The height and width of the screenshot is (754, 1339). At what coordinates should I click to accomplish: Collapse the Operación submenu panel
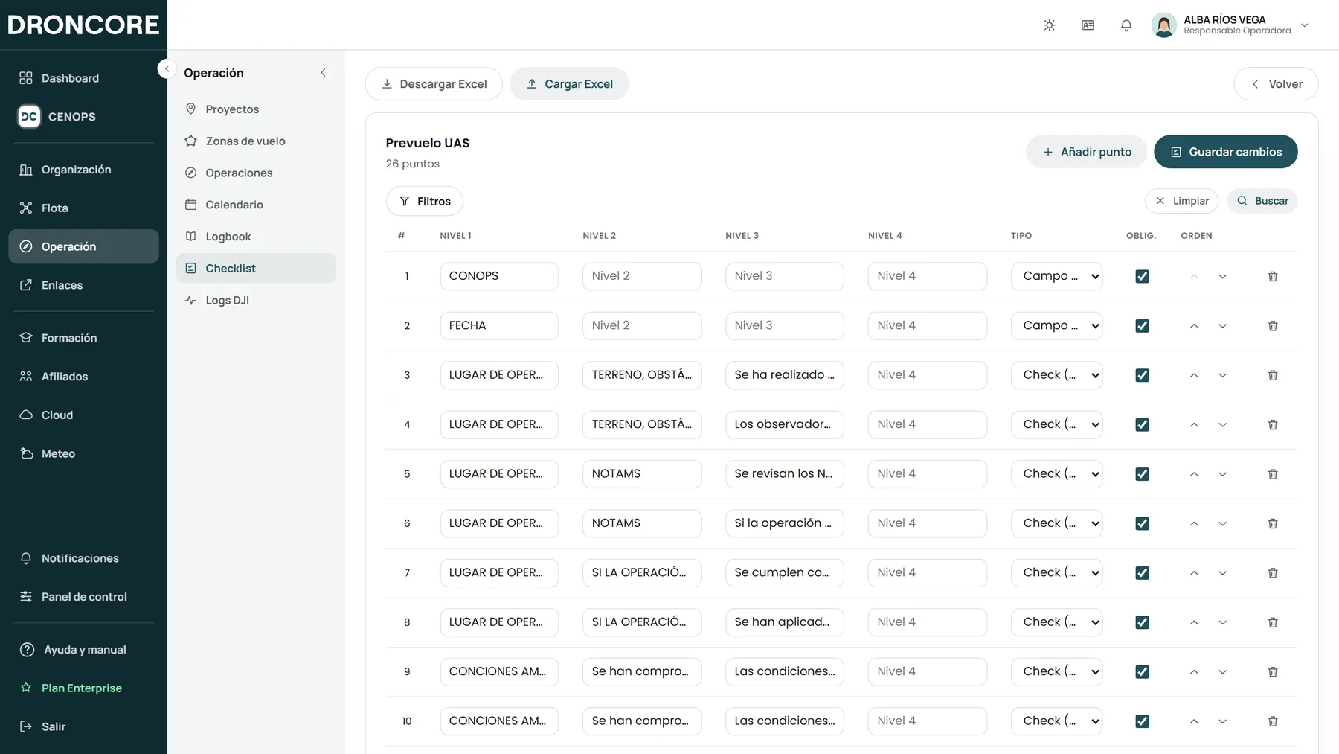323,72
